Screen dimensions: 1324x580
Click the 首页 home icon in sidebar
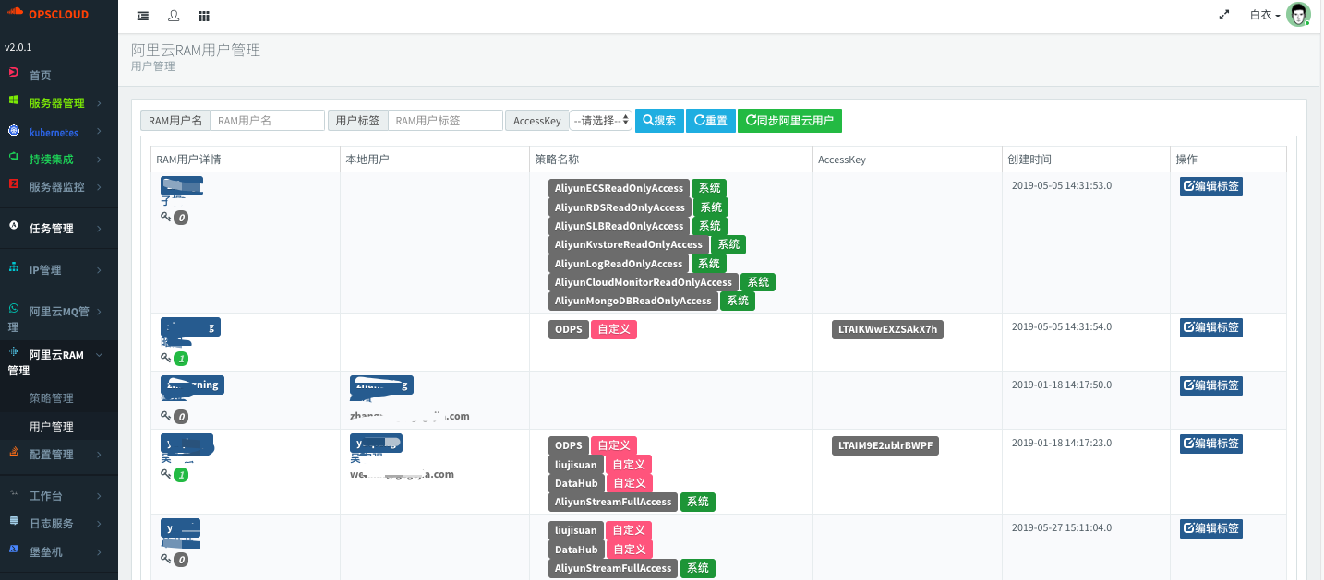coord(13,73)
